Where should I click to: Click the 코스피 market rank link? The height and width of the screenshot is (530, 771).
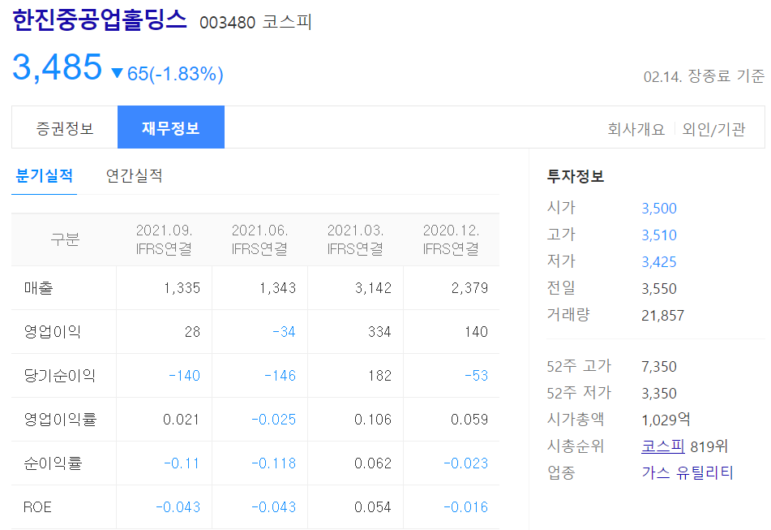(x=663, y=446)
